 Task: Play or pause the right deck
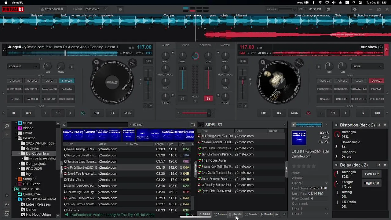279,113
